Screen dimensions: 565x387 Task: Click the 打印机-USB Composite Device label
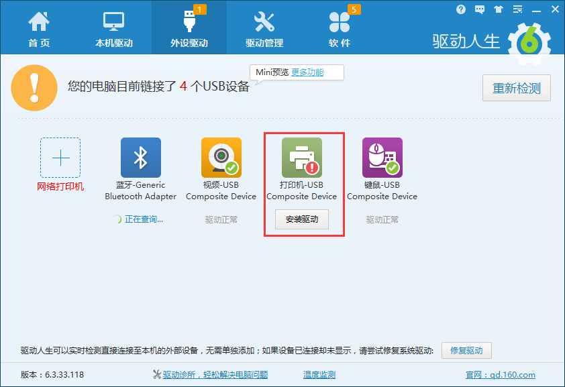pos(301,190)
